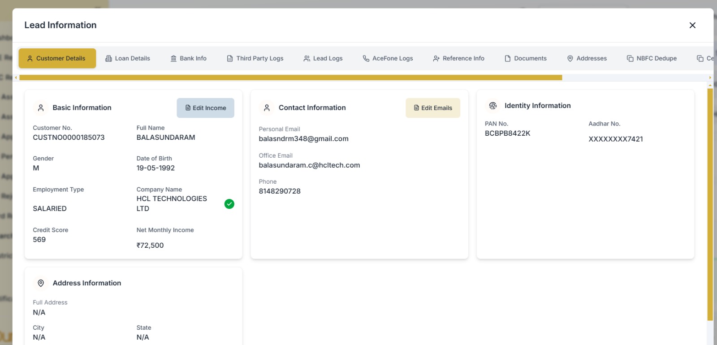Open the Bank Info tab
Viewport: 717px width, 345px height.
click(189, 58)
